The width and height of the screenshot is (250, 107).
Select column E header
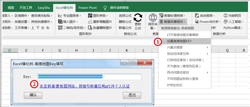(x=26, y=51)
